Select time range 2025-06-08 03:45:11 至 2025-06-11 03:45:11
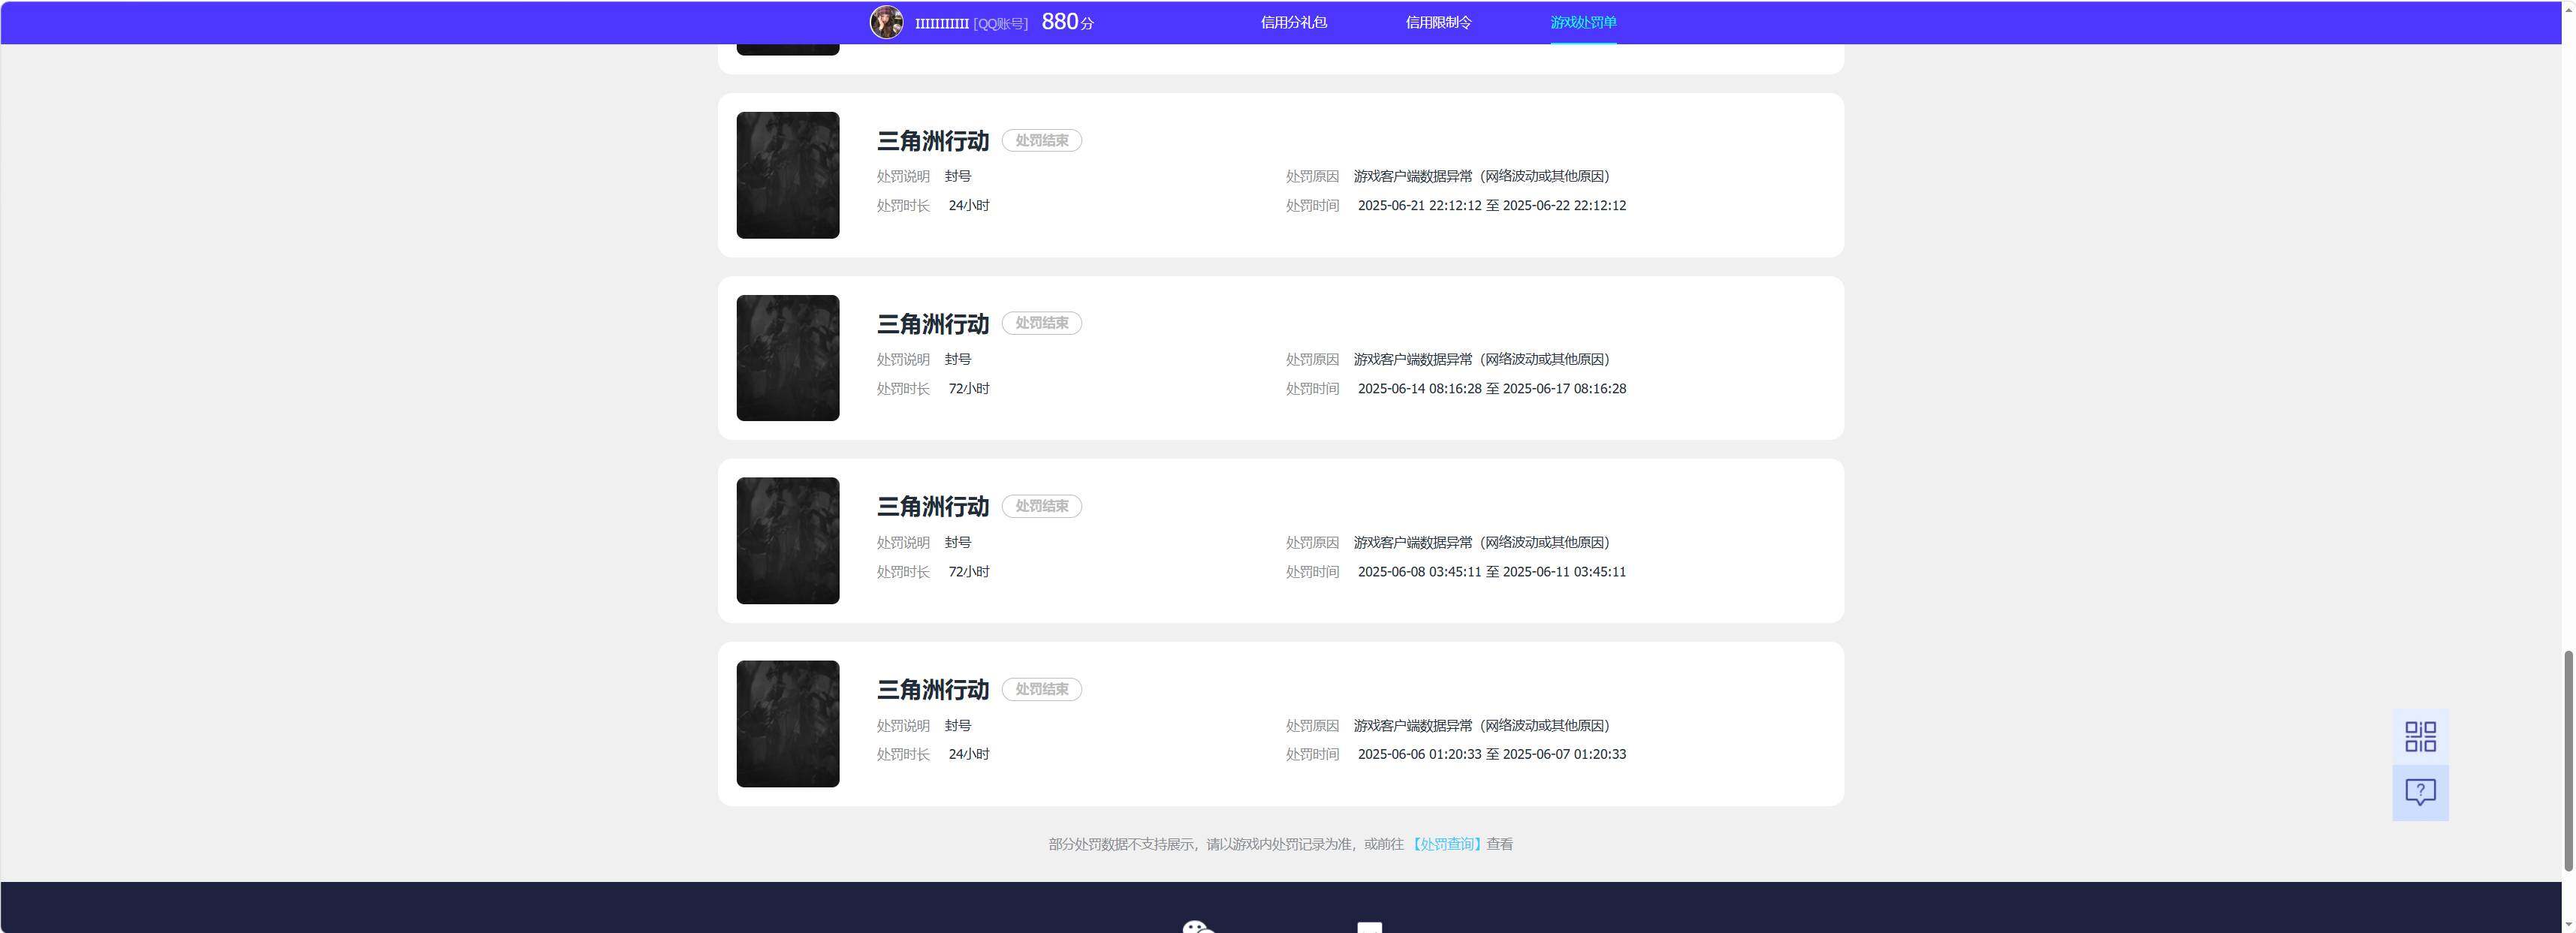This screenshot has height=933, width=2576. point(1492,571)
